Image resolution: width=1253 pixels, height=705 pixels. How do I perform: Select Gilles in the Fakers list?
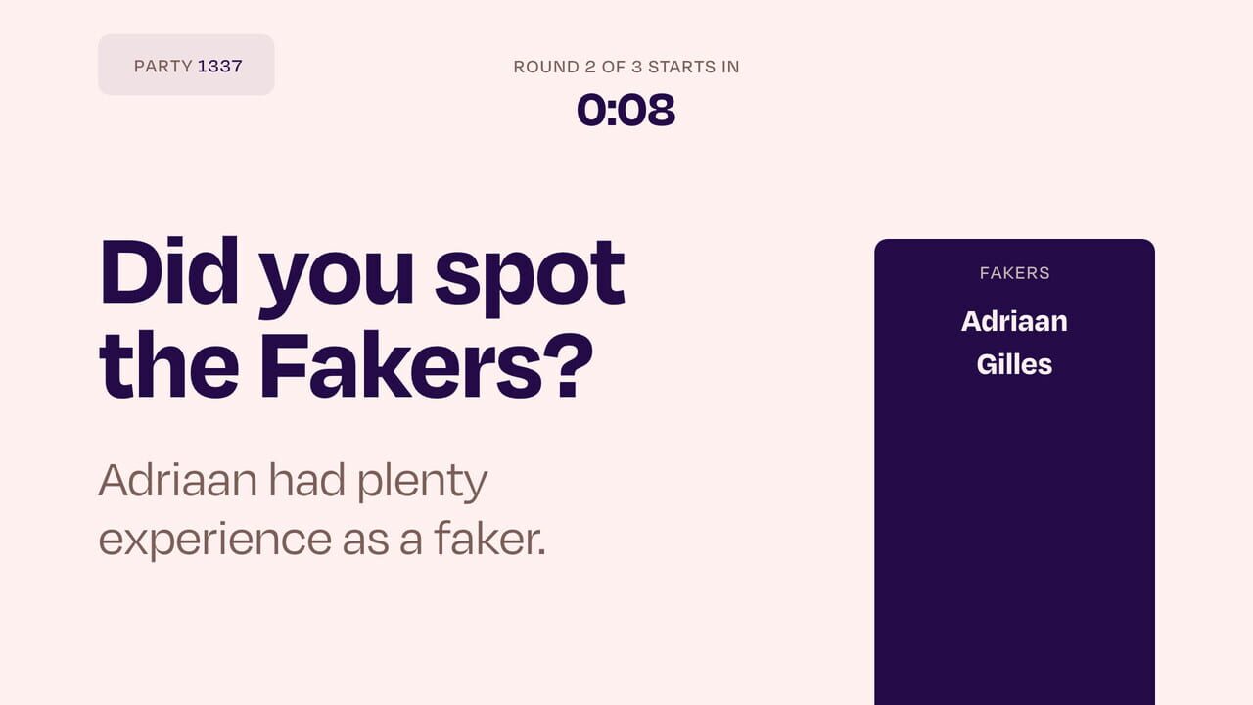[1014, 364]
